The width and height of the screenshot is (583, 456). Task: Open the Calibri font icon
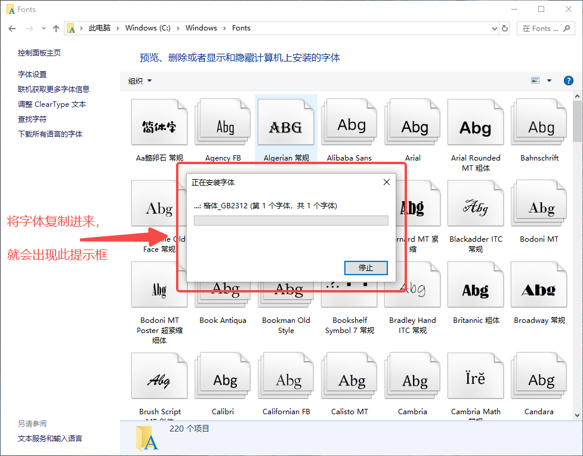[223, 375]
